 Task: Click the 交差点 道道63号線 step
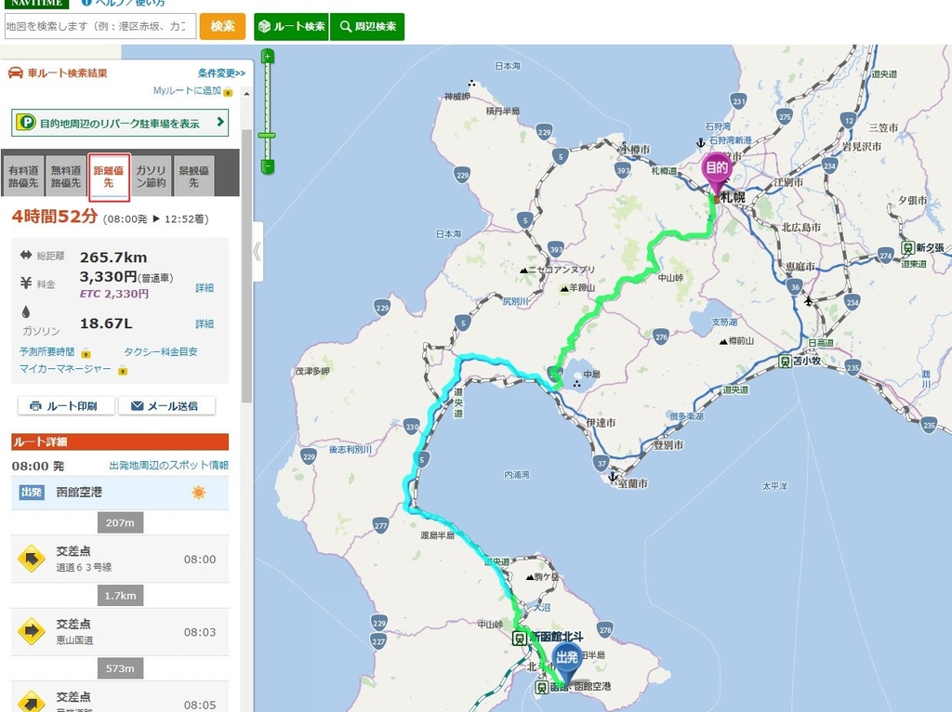(120, 559)
